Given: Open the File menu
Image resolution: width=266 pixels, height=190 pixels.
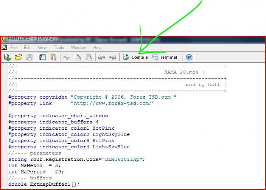Looking at the screenshot, I should click(14, 48).
